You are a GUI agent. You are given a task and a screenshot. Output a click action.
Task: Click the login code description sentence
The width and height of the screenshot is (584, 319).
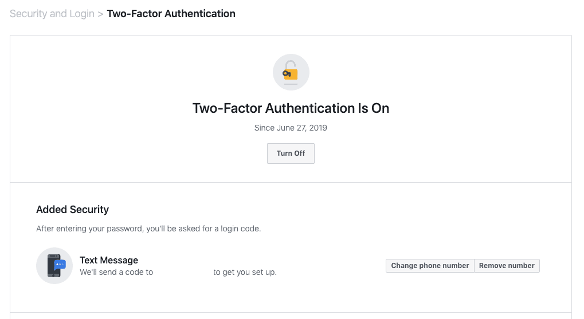148,229
